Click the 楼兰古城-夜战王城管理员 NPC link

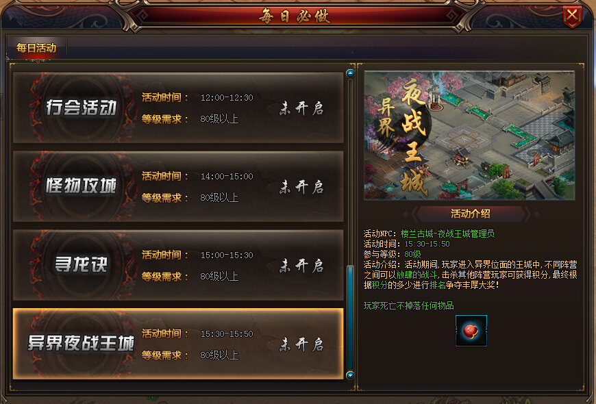click(x=447, y=233)
